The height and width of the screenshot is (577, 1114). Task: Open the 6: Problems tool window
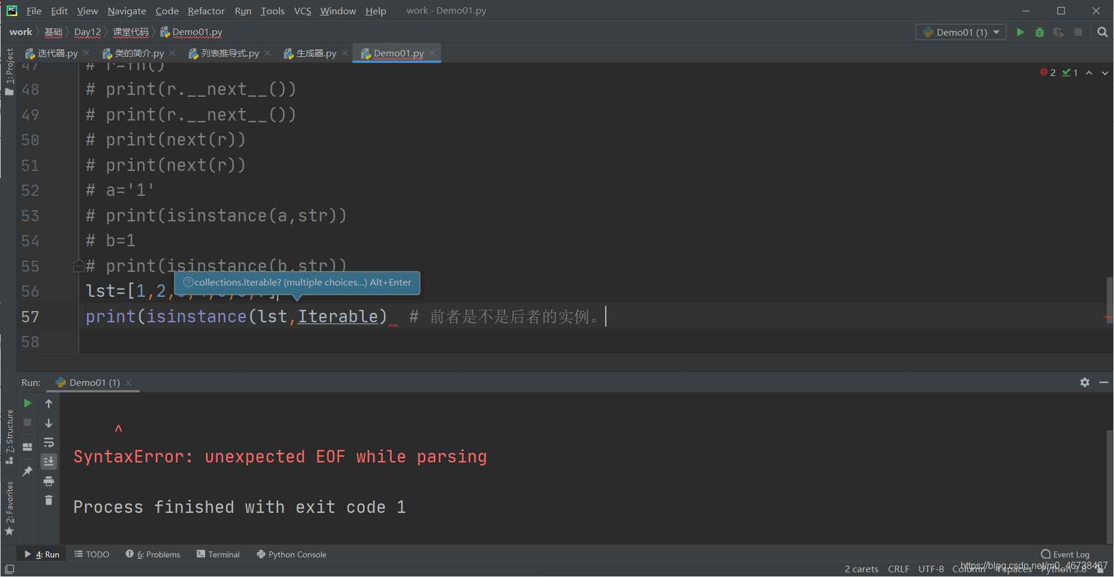[x=153, y=554]
